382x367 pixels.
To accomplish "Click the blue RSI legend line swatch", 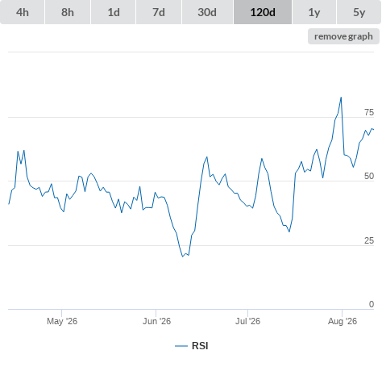I will [181, 346].
